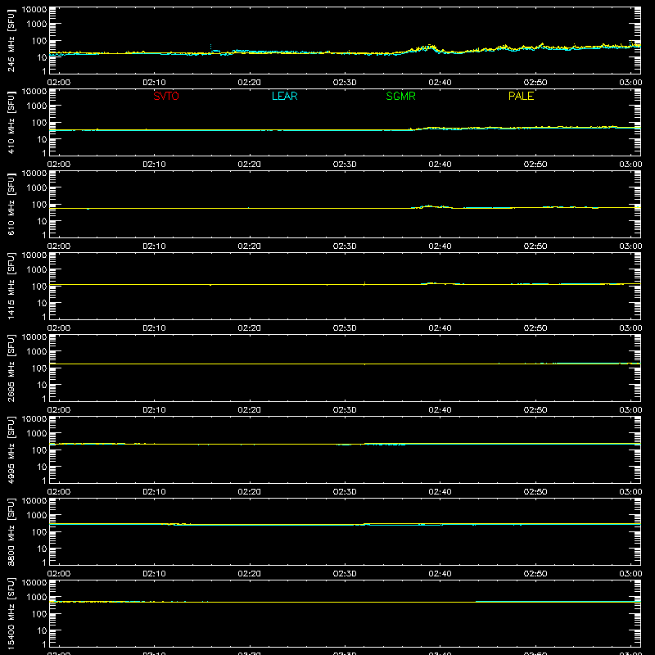The image size is (655, 655).
Task: Select the 15400 MHz [SFU] axis title
Action: click(x=11, y=613)
